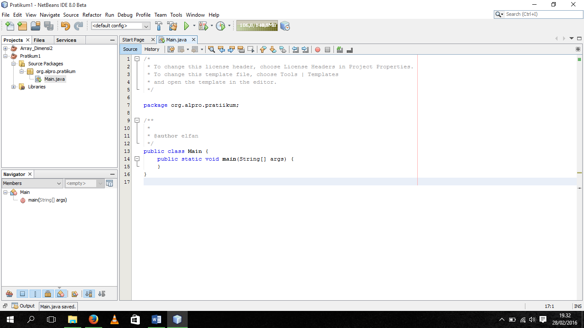The image size is (584, 328).
Task: Switch the editor to History view
Action: click(152, 49)
